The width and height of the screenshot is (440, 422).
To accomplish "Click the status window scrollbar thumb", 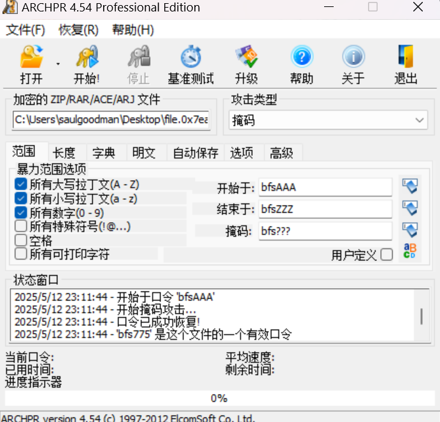I will tap(422, 316).
